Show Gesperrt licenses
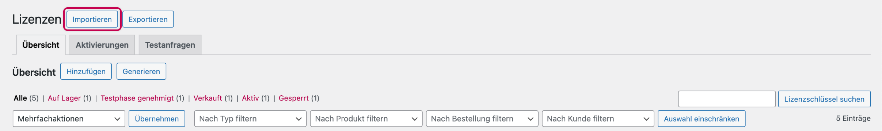This screenshot has height=131, width=882. click(293, 98)
